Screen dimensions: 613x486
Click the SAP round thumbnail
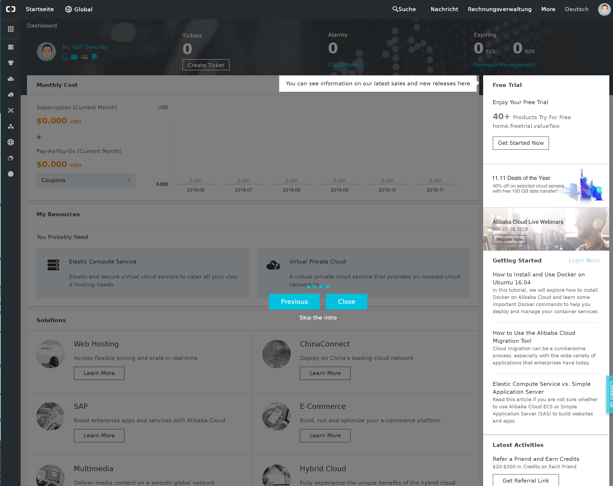pyautogui.click(x=50, y=416)
